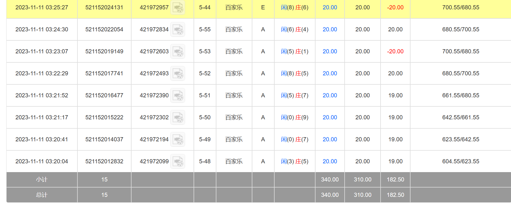
Task: Click blue 20.00 bet amount in 03:20:04 row
Action: [330, 161]
